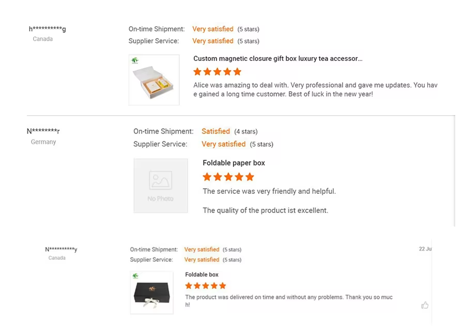The width and height of the screenshot is (465, 332).
Task: Click supplier logo on gift box thumbnail
Action: tap(135, 60)
